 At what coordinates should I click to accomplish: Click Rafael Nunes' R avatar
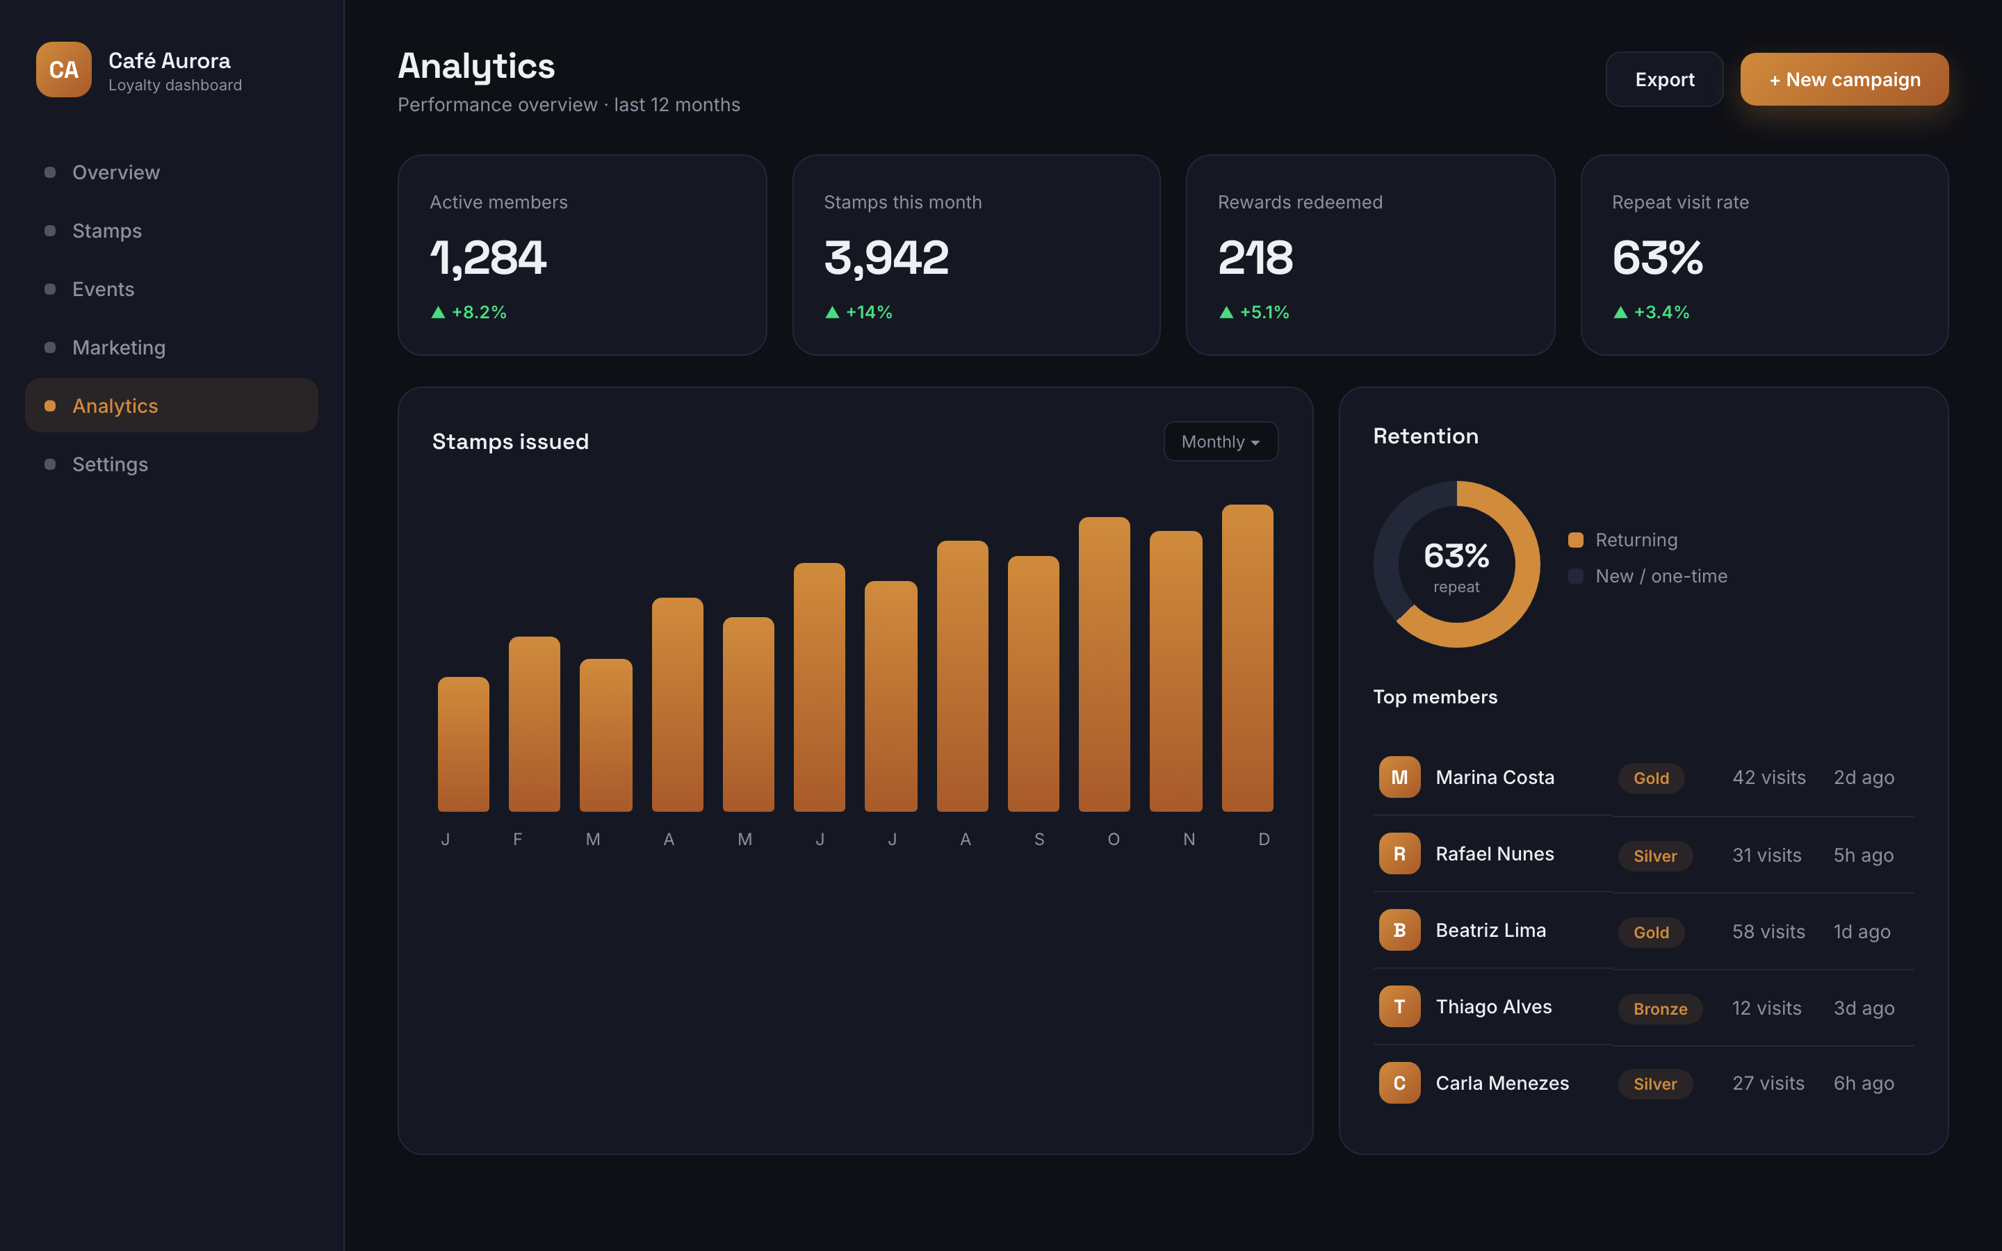1400,854
